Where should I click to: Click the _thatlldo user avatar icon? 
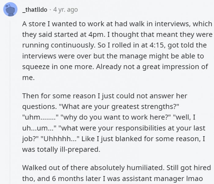[10, 9]
